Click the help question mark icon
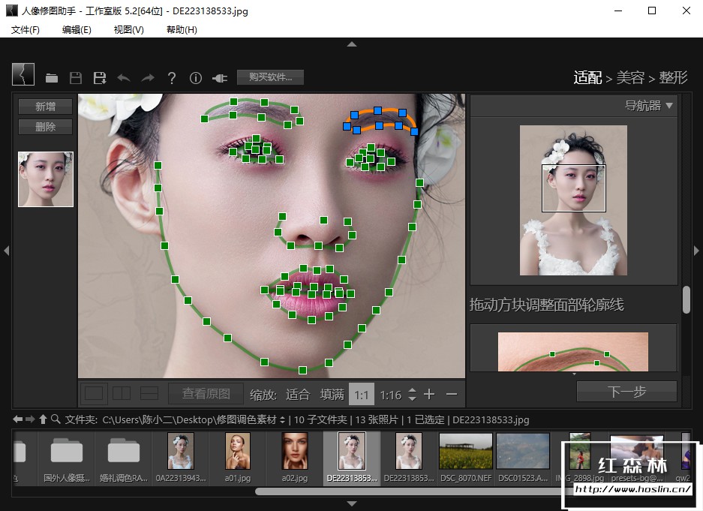The width and height of the screenshot is (703, 511). [x=172, y=78]
